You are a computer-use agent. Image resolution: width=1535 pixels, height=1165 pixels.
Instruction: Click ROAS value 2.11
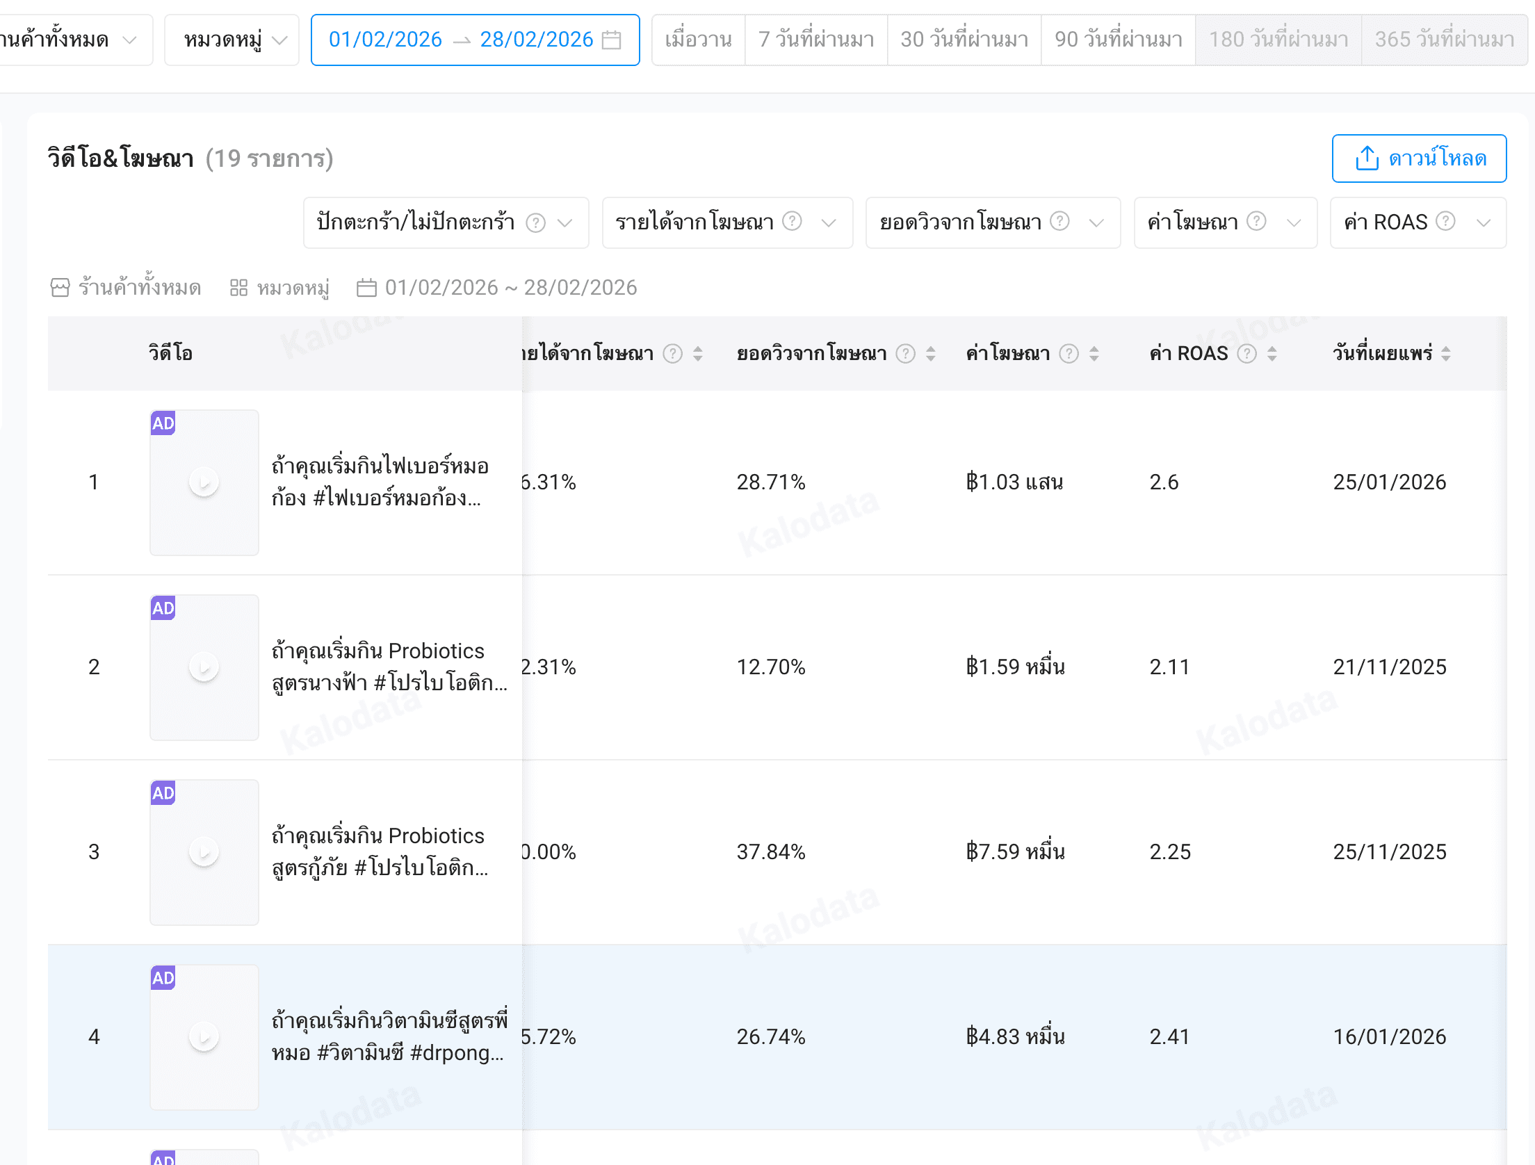1169,667
